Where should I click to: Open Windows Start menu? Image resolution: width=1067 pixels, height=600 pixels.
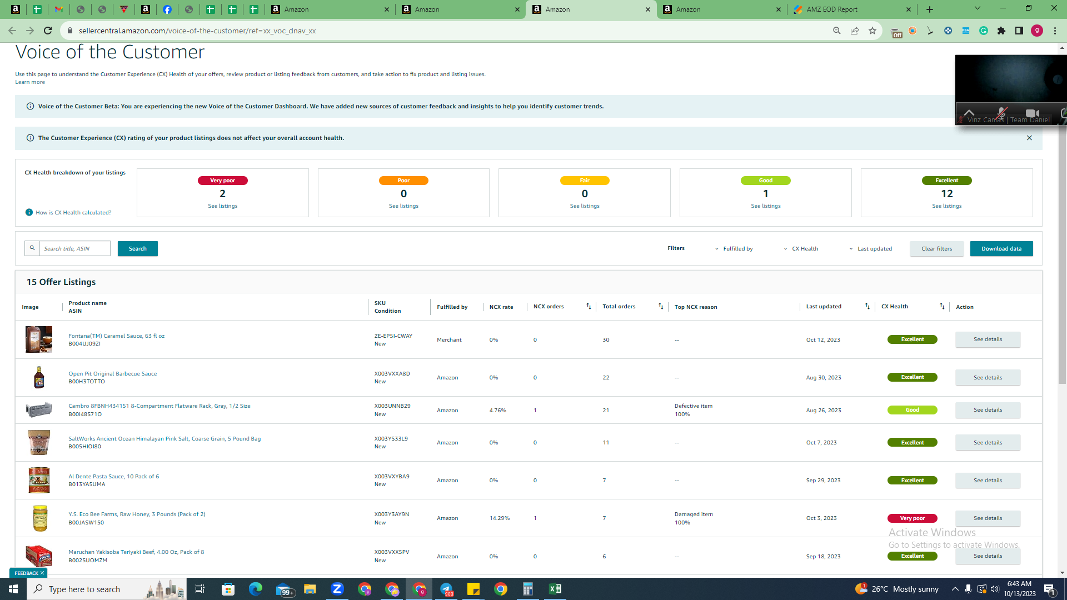click(13, 589)
